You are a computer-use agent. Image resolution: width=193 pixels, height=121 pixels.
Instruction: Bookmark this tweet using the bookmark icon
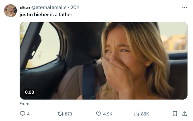click(175, 114)
